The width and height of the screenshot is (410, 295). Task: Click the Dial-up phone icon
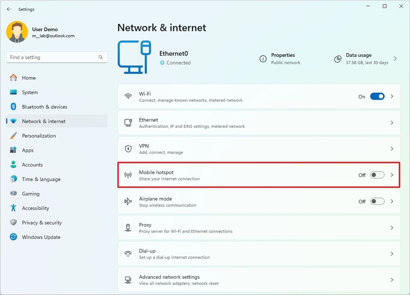[x=128, y=253]
